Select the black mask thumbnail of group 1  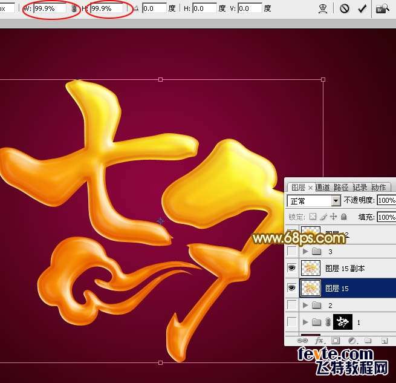coord(343,322)
